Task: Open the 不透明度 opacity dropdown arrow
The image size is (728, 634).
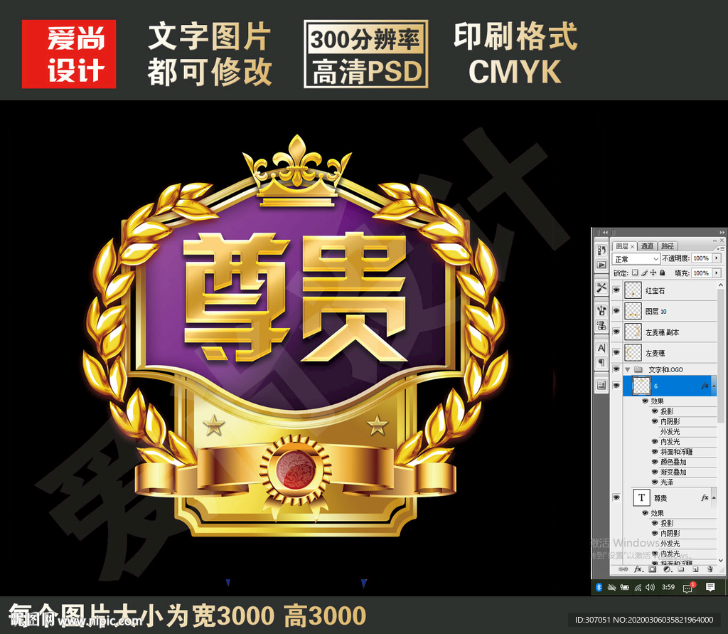Action: click(717, 258)
